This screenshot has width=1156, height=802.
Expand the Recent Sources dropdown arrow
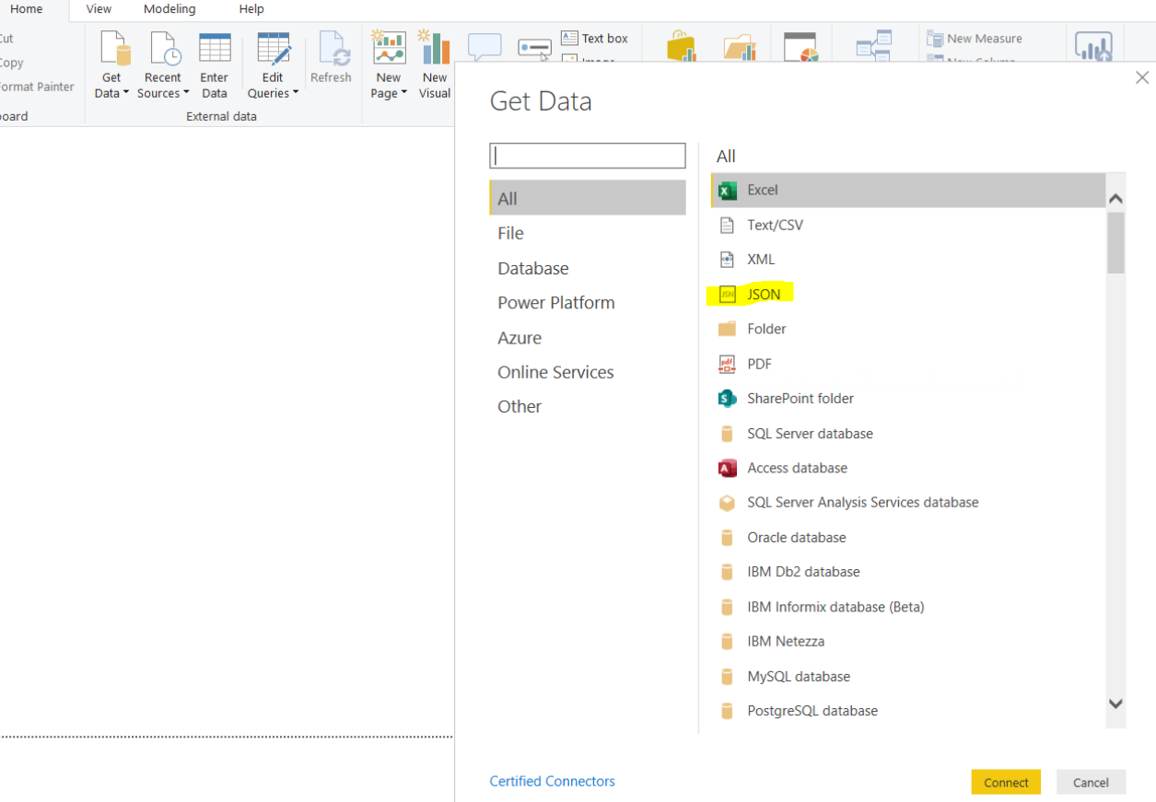click(x=186, y=94)
